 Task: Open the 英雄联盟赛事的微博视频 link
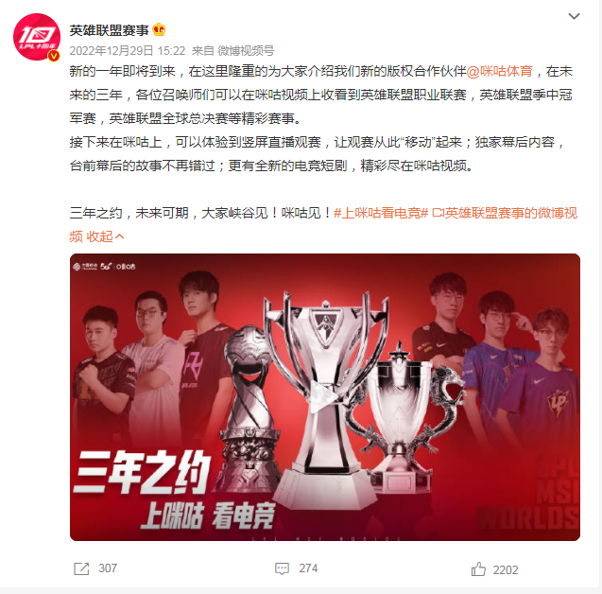tap(505, 213)
